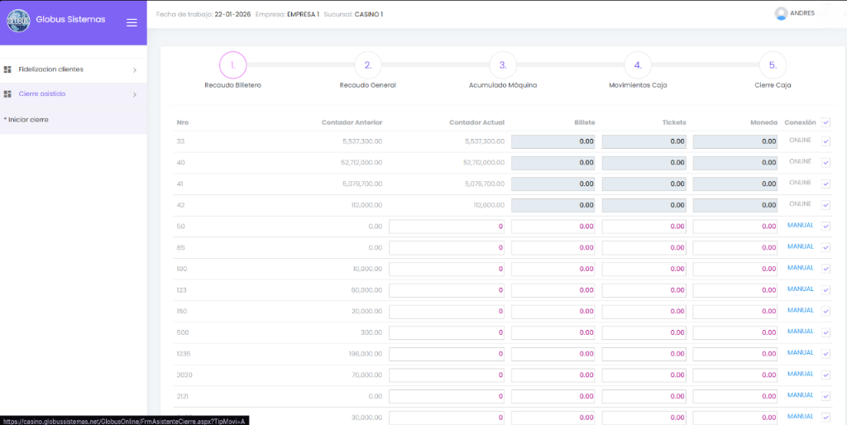The width and height of the screenshot is (847, 425).
Task: Collapse the Cierre asistido chevron
Action: point(135,94)
